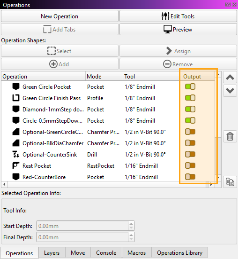Click the Start Depth input field

click(x=82, y=226)
